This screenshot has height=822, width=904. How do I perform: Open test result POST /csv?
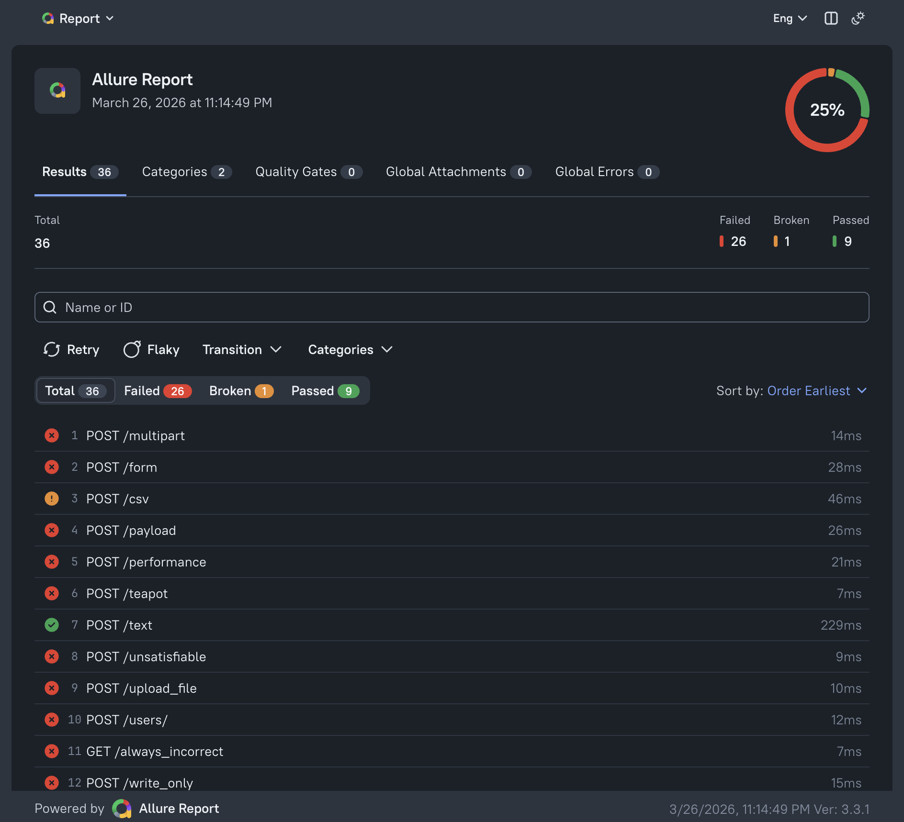pos(452,499)
